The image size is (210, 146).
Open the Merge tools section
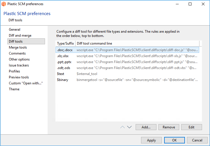pyautogui.click(x=18, y=47)
